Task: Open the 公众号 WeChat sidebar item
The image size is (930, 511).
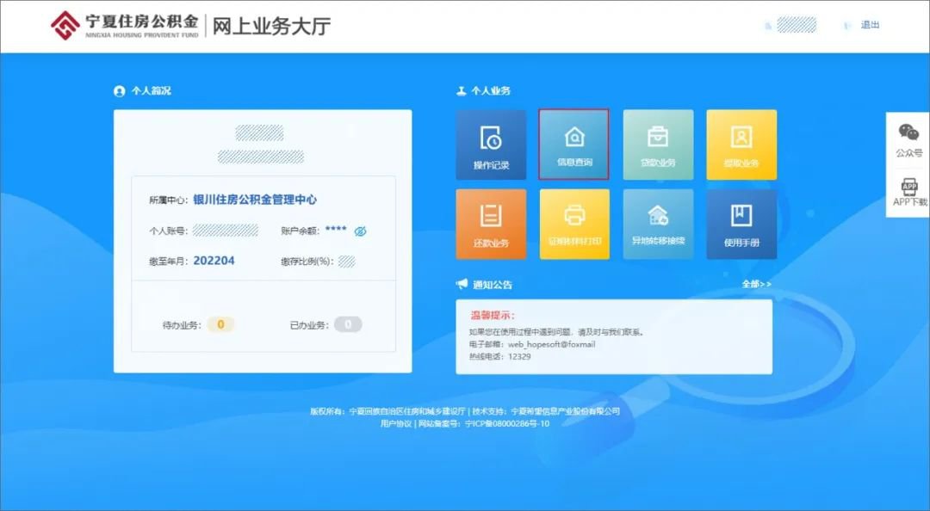Action: tap(908, 141)
